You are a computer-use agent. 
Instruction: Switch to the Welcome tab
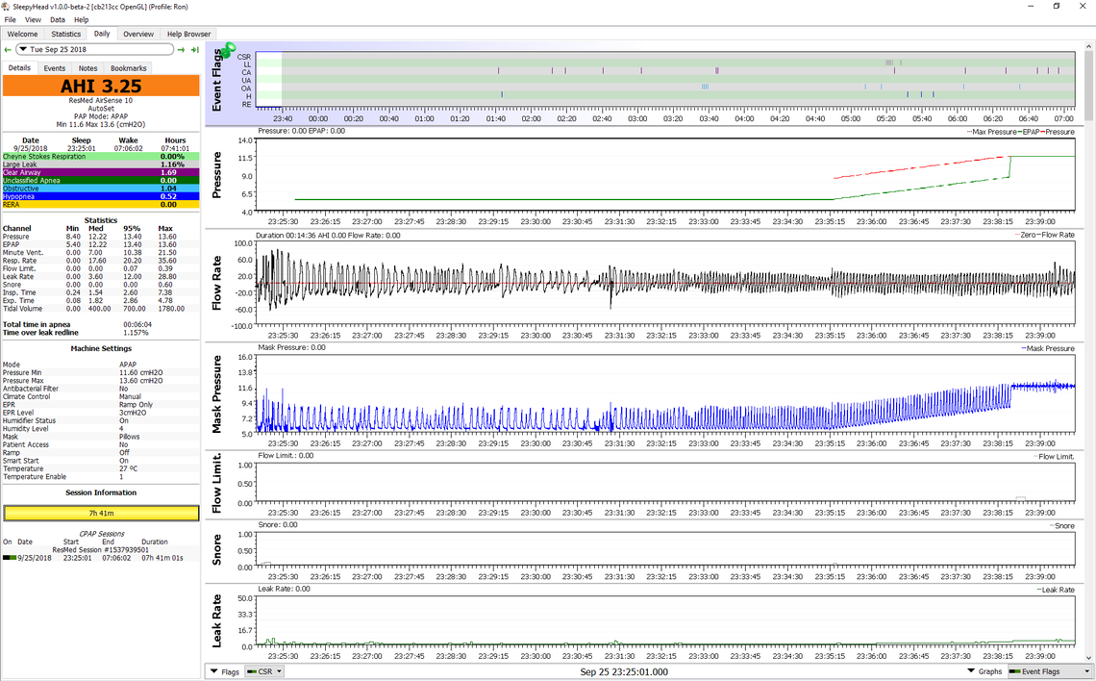pyautogui.click(x=22, y=34)
